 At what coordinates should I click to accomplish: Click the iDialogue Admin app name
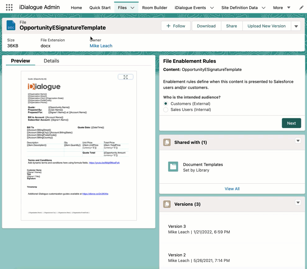[39, 7]
